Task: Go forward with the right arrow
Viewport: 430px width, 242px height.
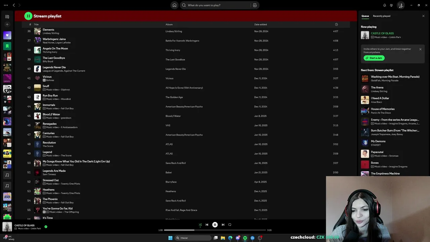Action: point(19,5)
